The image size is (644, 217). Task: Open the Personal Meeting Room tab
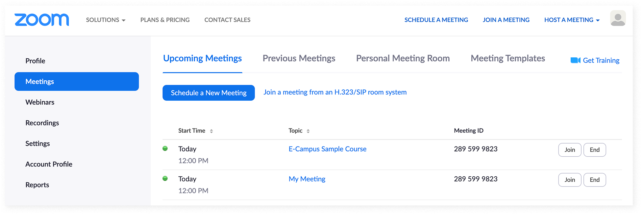(403, 58)
